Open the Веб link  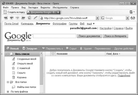point(82,24)
